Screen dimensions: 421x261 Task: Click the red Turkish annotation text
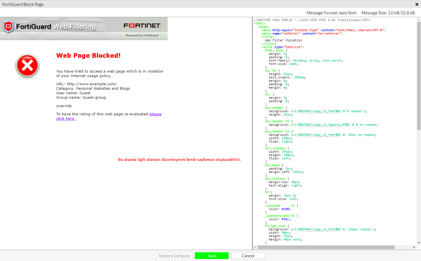(x=179, y=159)
